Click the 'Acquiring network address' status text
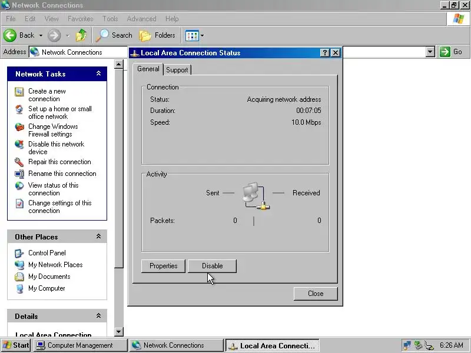This screenshot has width=471, height=353. click(x=284, y=99)
